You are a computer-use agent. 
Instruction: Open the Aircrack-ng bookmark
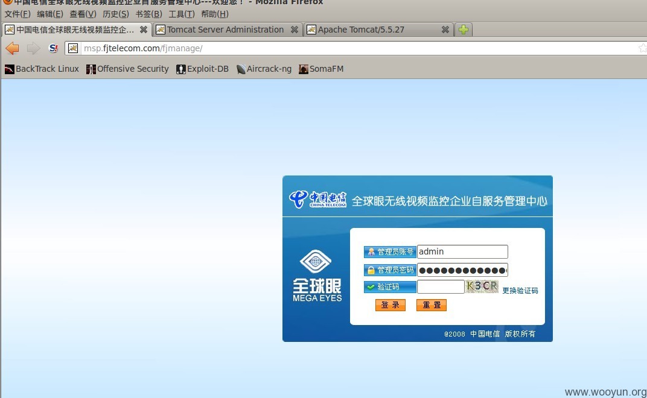pos(264,69)
